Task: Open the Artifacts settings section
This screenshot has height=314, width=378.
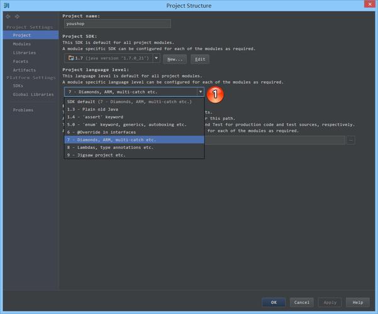Action: click(25, 70)
